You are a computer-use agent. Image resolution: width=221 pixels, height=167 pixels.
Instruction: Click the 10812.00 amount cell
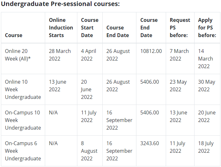click(151, 51)
